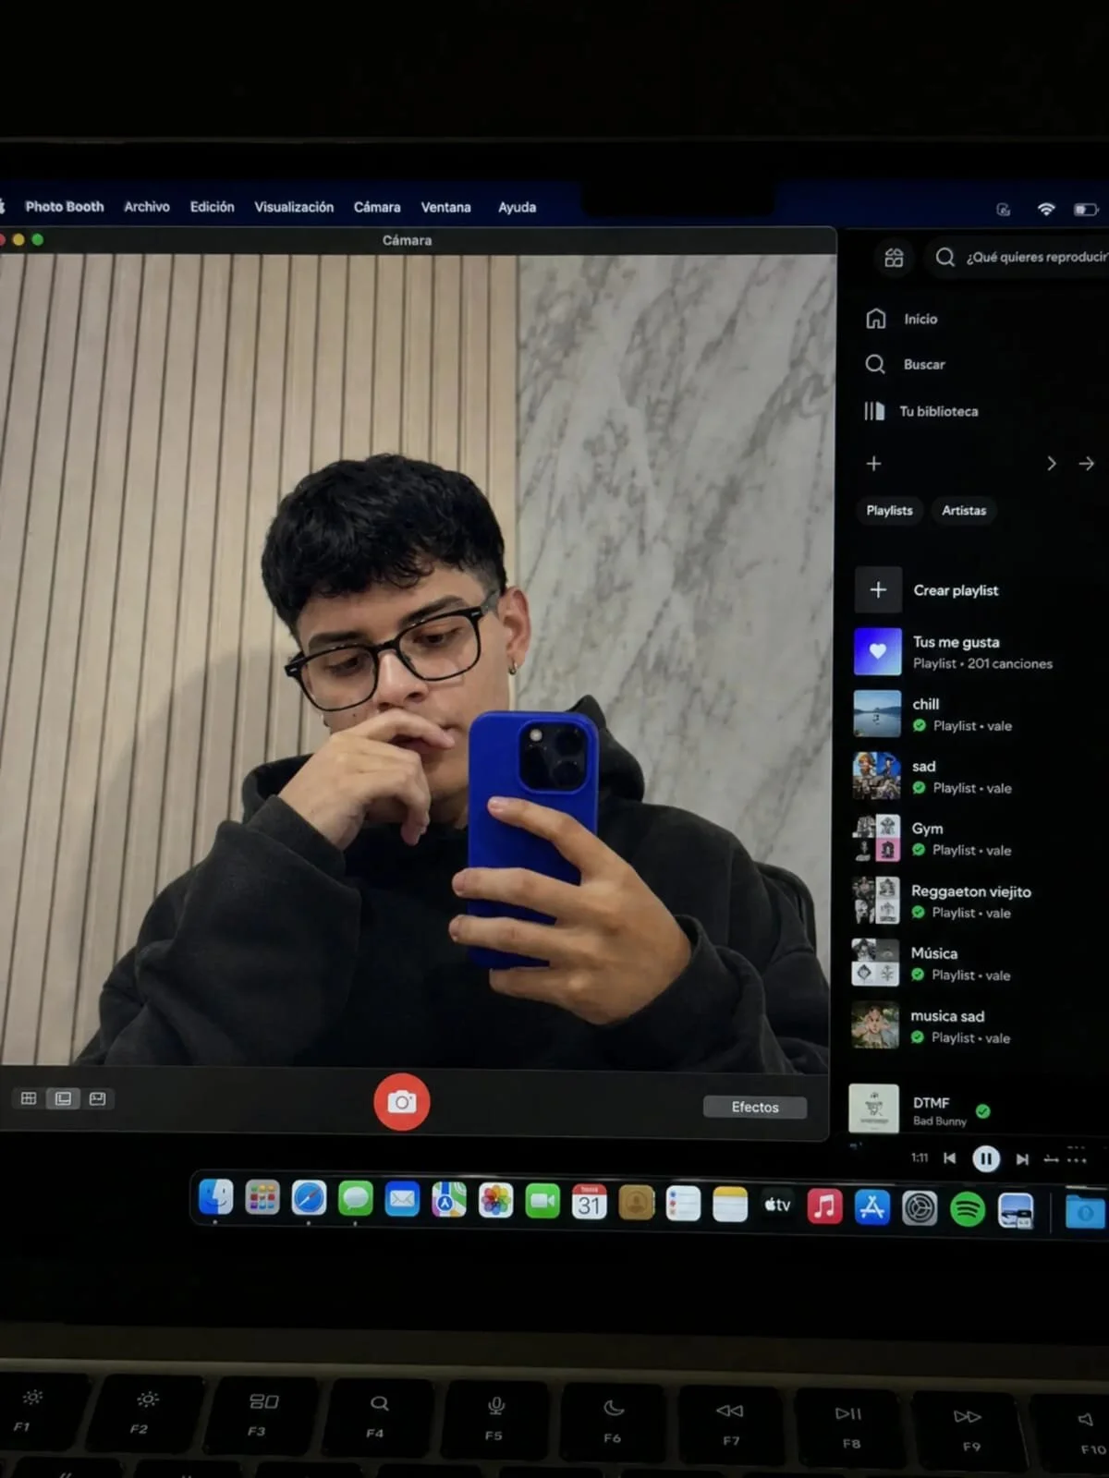Image resolution: width=1109 pixels, height=1478 pixels.
Task: Click Crear playlist button
Action: click(x=929, y=589)
